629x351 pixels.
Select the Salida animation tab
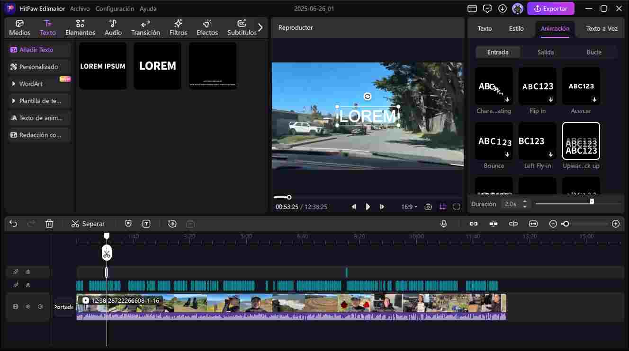(x=546, y=52)
